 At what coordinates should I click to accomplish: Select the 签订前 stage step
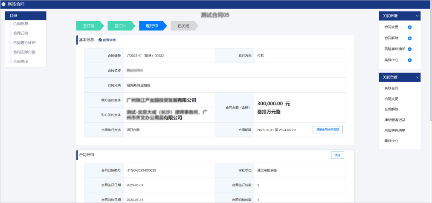89,26
